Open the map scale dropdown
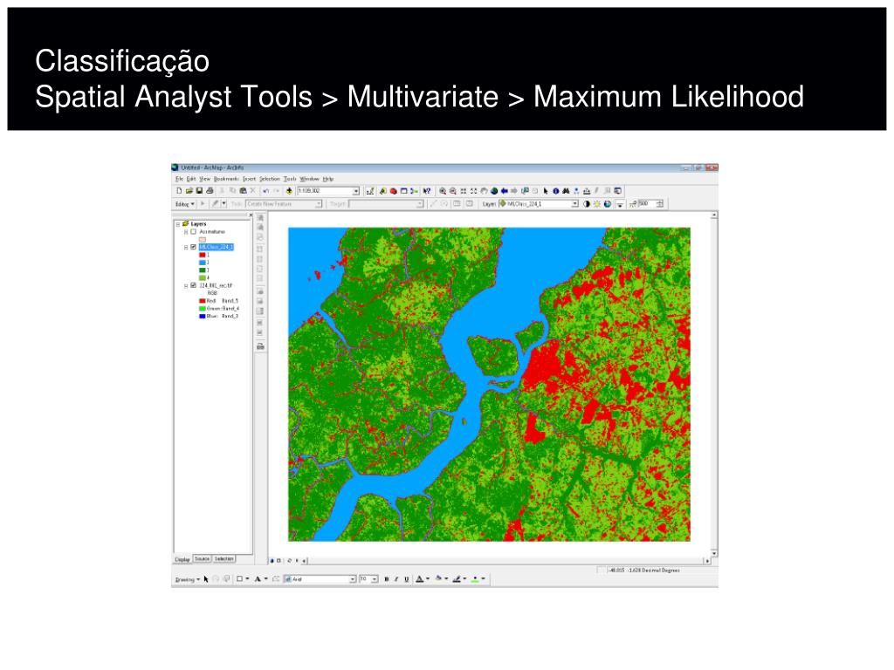This screenshot has height=670, width=894. point(356,190)
